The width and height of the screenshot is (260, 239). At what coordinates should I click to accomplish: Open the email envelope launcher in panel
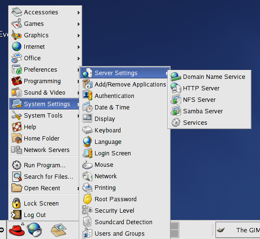tap(58, 230)
